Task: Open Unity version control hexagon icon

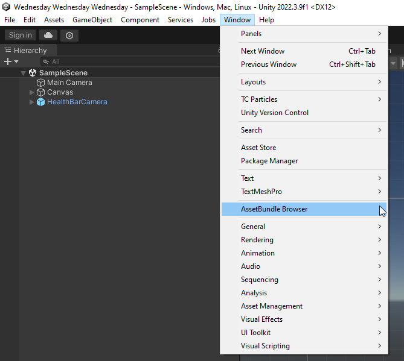Action: pyautogui.click(x=69, y=35)
